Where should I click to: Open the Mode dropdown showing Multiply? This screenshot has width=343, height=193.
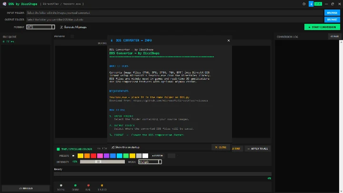coord(150,162)
